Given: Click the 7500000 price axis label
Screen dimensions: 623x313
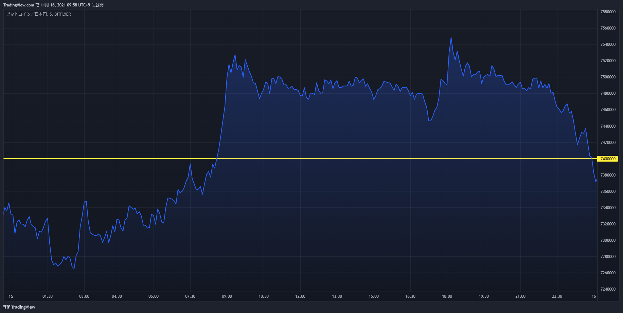Looking at the screenshot, I should coord(608,77).
